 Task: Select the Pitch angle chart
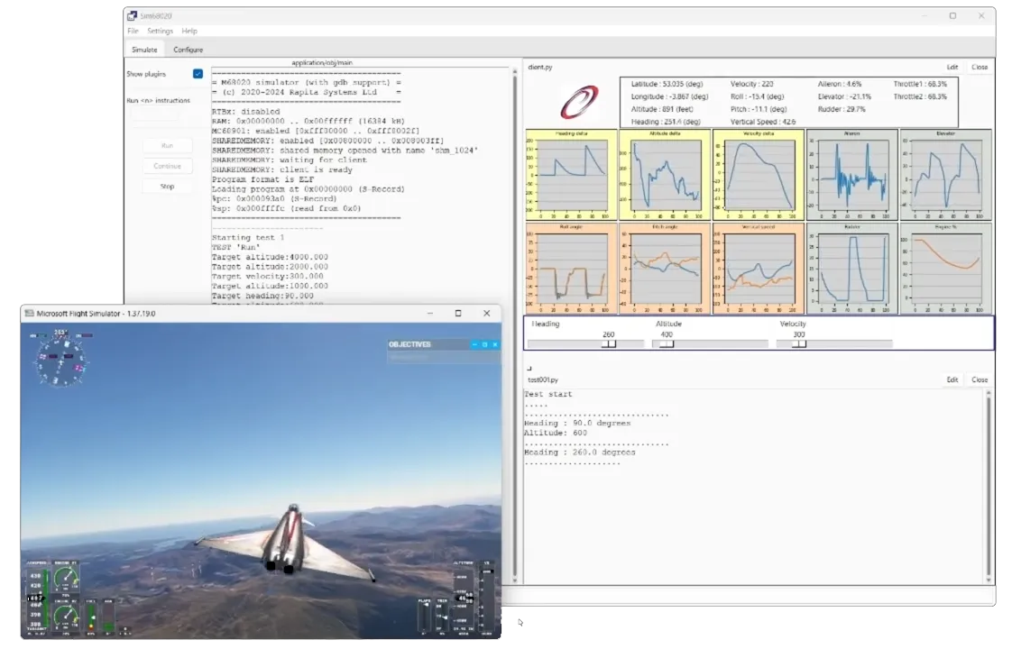[665, 269]
